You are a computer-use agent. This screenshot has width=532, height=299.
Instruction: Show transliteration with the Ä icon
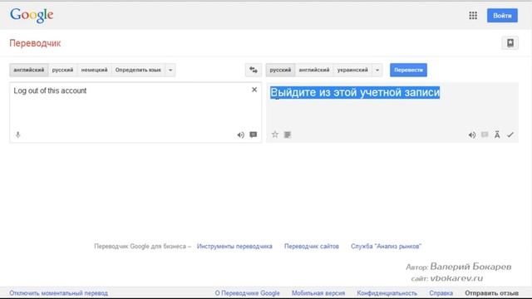pyautogui.click(x=497, y=135)
